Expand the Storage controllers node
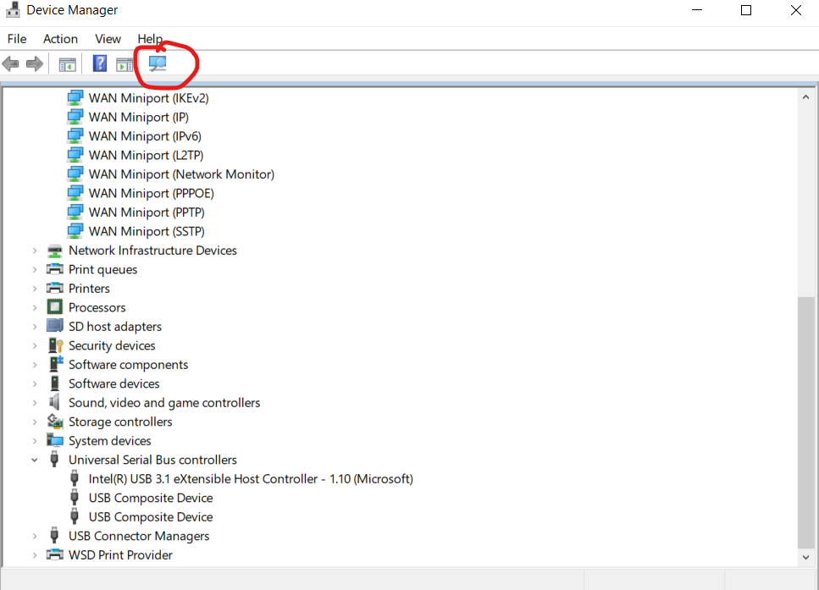The image size is (819, 590). tap(35, 422)
